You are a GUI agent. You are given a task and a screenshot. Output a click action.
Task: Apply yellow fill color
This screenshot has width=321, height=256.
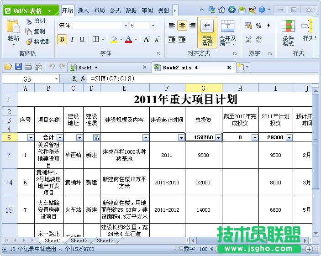coord(114,39)
